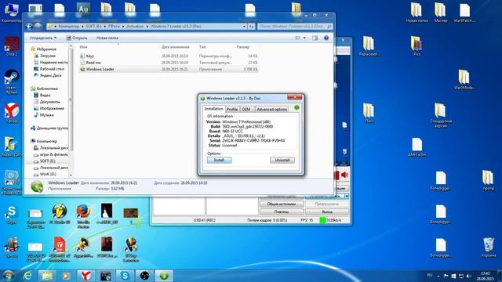
Task: Open the Pics folder on desktop
Action: pos(417,45)
